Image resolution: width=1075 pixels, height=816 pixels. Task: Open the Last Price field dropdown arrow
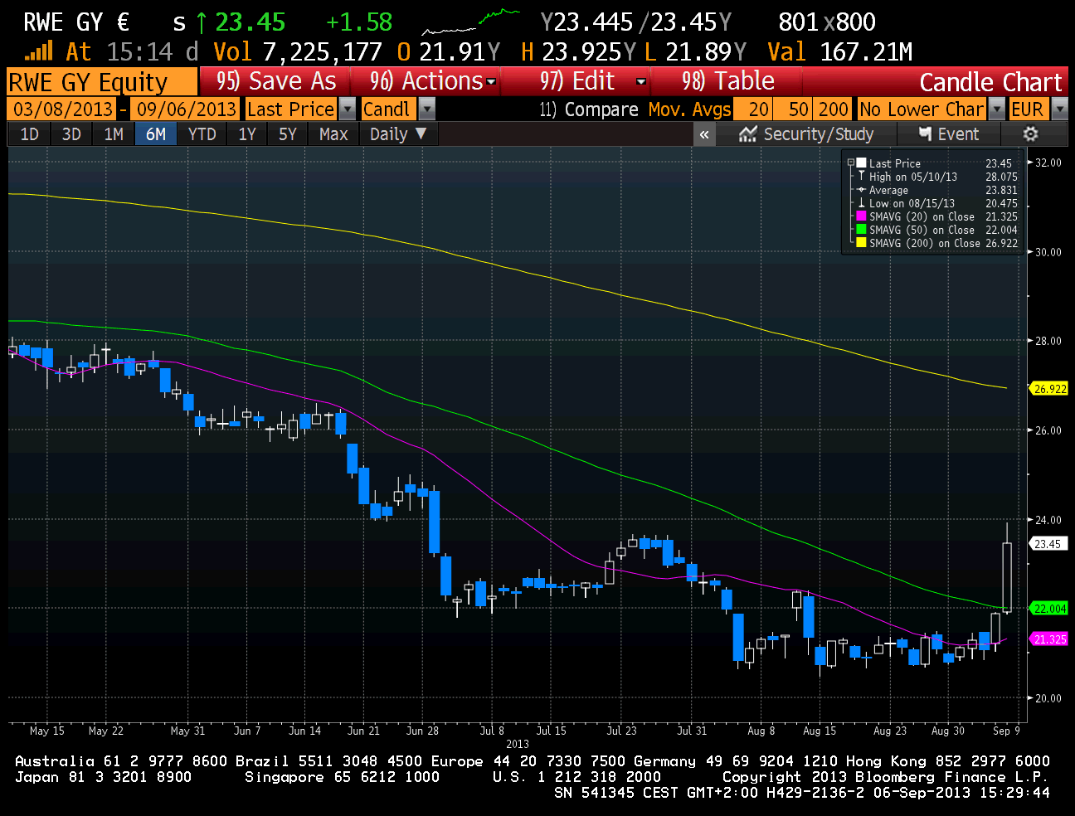348,109
